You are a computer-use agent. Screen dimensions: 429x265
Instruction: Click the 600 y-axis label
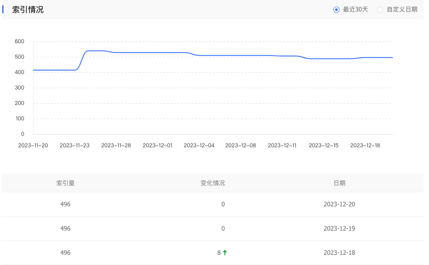click(19, 41)
